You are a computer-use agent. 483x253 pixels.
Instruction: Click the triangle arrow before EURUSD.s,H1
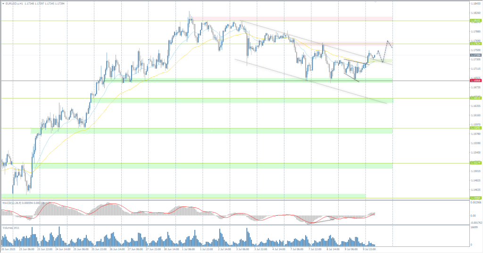pyautogui.click(x=3, y=4)
